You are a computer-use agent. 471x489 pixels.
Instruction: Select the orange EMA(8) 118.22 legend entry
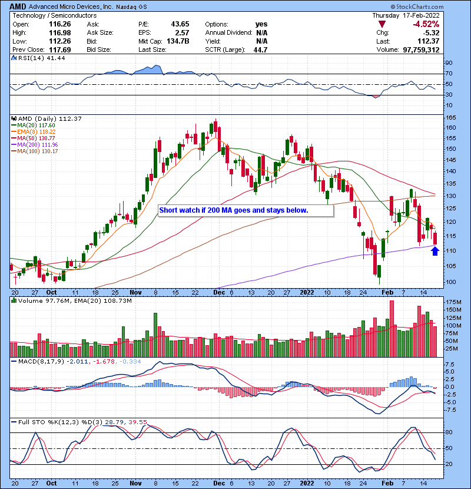[x=37, y=131]
